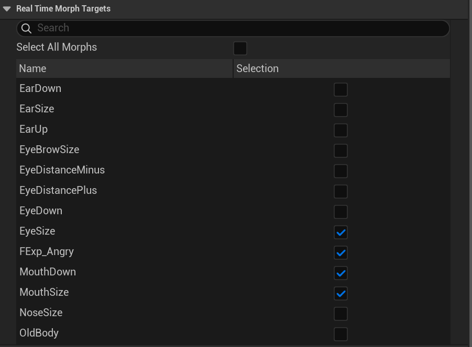Image resolution: width=472 pixels, height=347 pixels.
Task: Click the EyeBrowSize name text
Action: click(49, 150)
